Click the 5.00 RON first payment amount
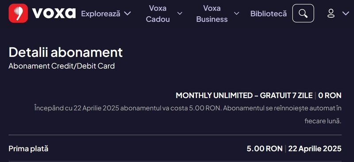Screen dimensions: 354x162 [x=264, y=149]
